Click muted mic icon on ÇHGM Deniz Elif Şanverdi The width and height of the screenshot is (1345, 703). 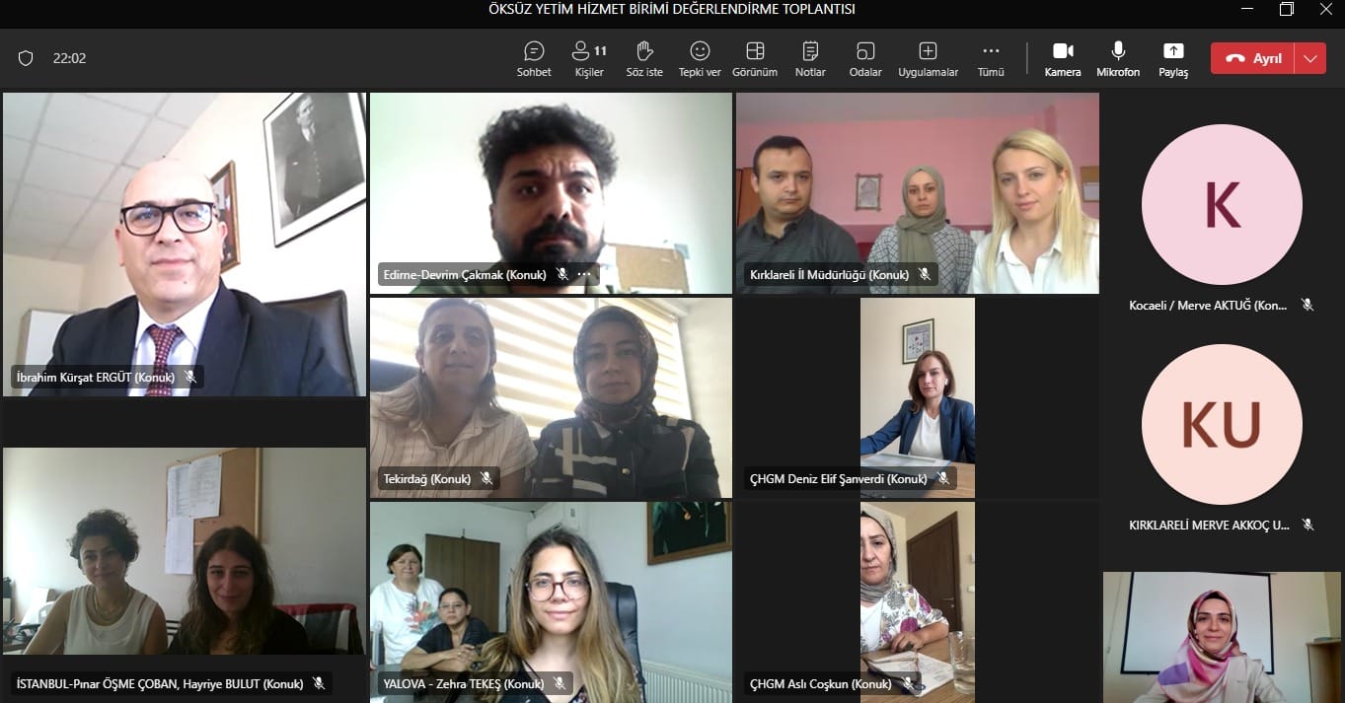(x=943, y=478)
